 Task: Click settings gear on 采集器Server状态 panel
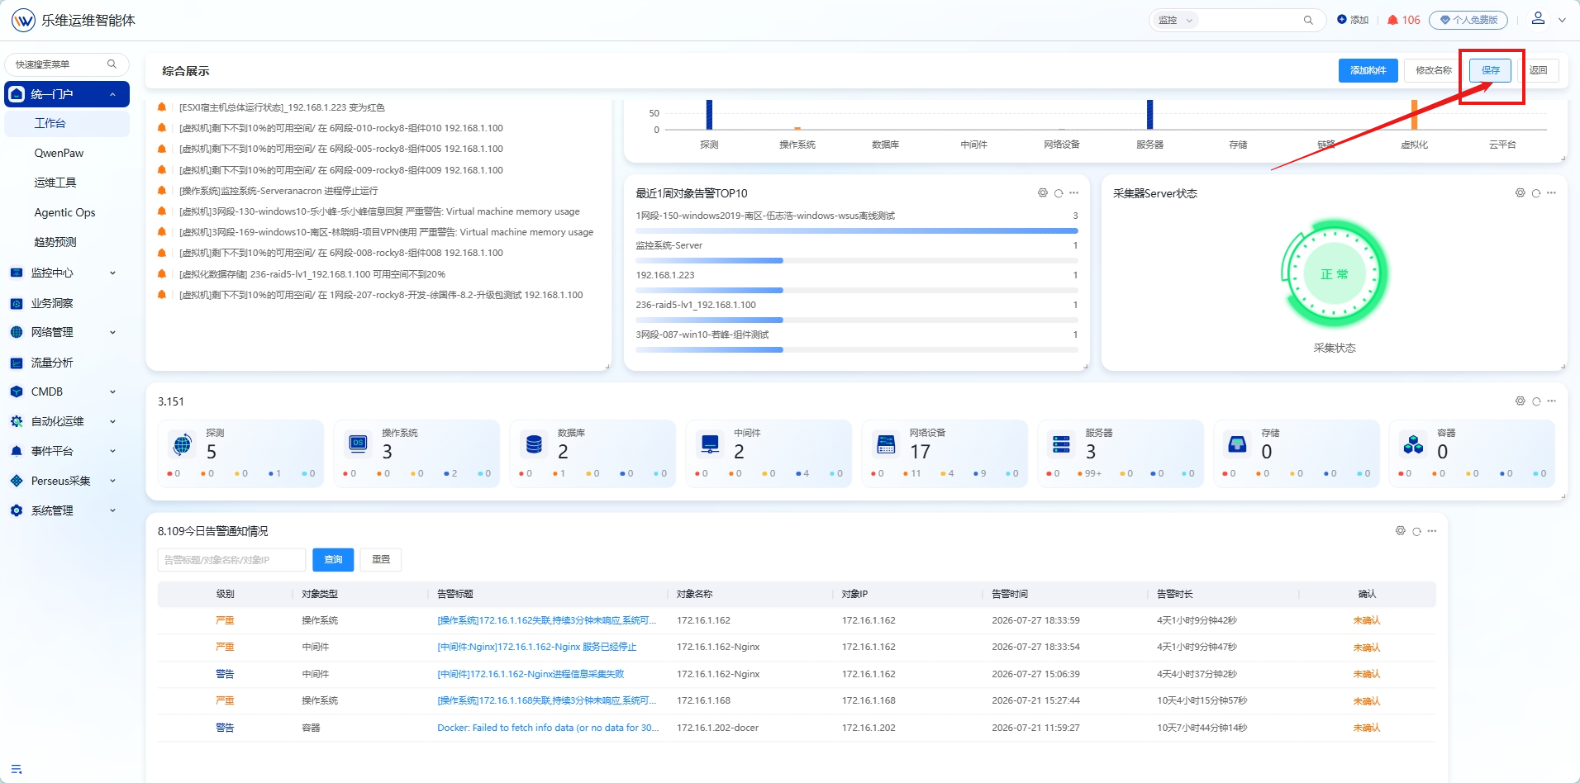(1521, 192)
